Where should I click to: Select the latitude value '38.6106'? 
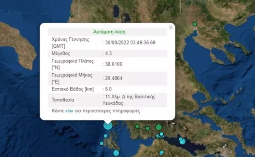(114, 64)
